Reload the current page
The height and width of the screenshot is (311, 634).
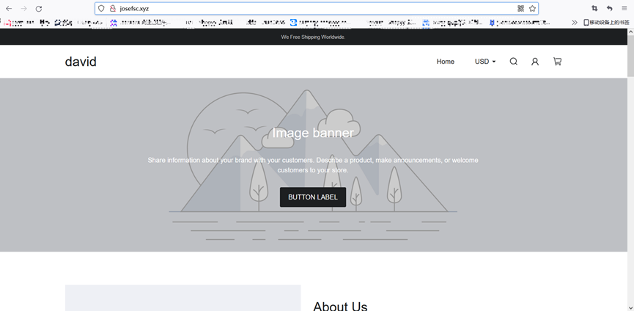tap(39, 9)
